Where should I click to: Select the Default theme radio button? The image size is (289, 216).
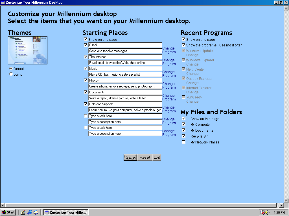click(x=11, y=68)
